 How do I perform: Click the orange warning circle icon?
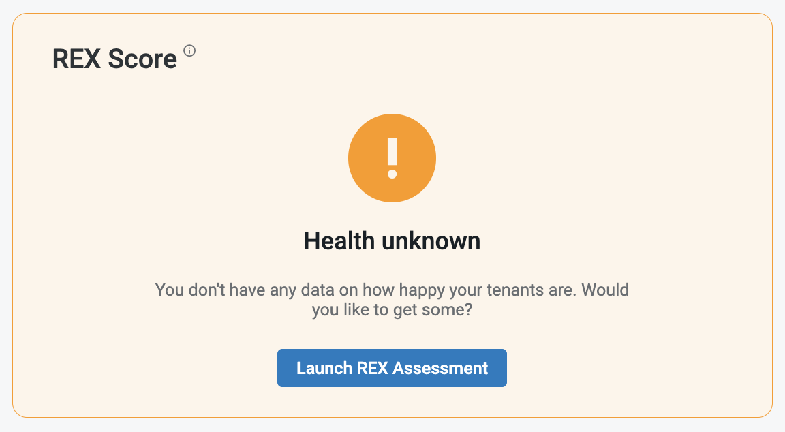[x=392, y=158]
